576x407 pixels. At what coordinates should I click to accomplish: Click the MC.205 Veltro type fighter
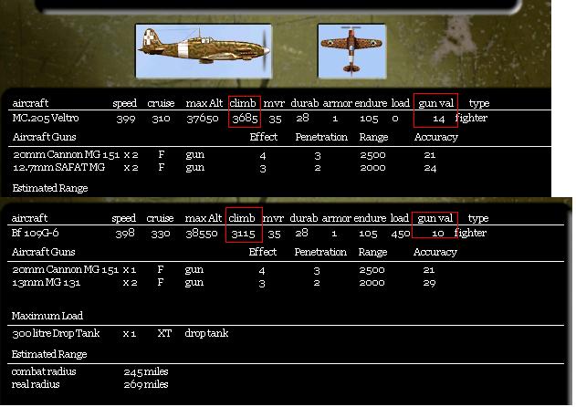pos(471,118)
